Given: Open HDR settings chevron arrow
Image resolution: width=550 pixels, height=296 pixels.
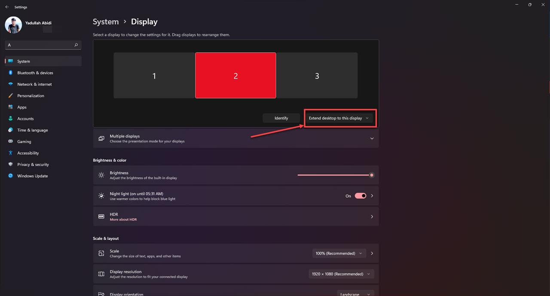Looking at the screenshot, I should click(x=372, y=216).
